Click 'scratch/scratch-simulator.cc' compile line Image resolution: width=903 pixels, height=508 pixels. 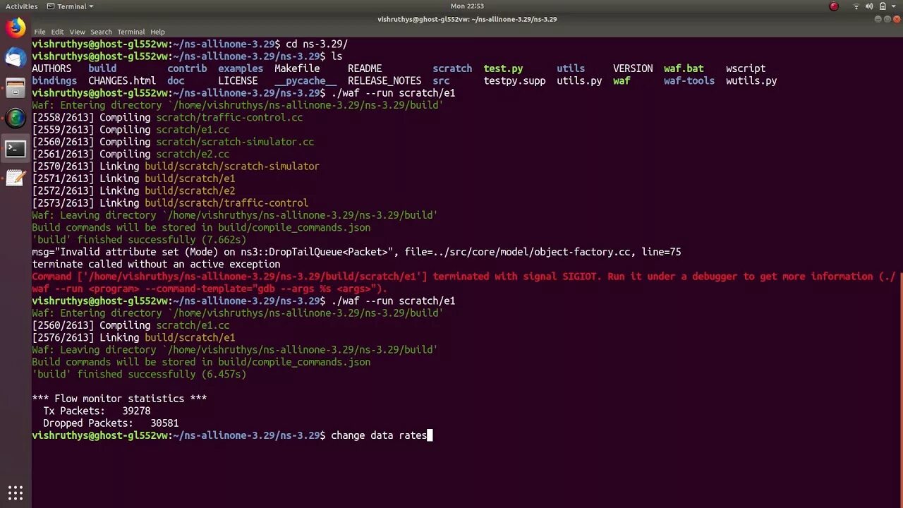(235, 142)
